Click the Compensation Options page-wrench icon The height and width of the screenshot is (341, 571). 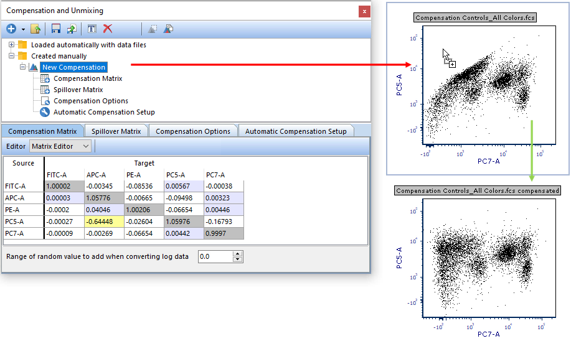pyautogui.click(x=45, y=101)
